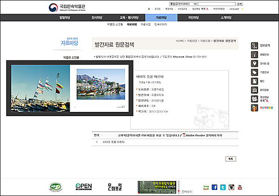Open the Facebook icon in footer
Image resolution: width=279 pixels, height=196 pixels.
[214, 187]
